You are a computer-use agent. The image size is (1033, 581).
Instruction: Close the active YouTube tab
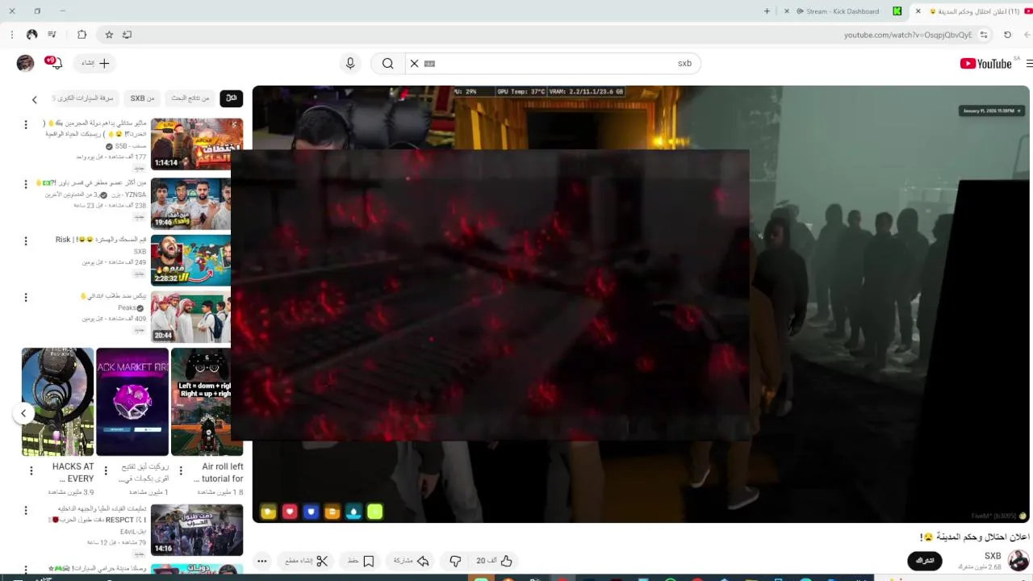(918, 11)
